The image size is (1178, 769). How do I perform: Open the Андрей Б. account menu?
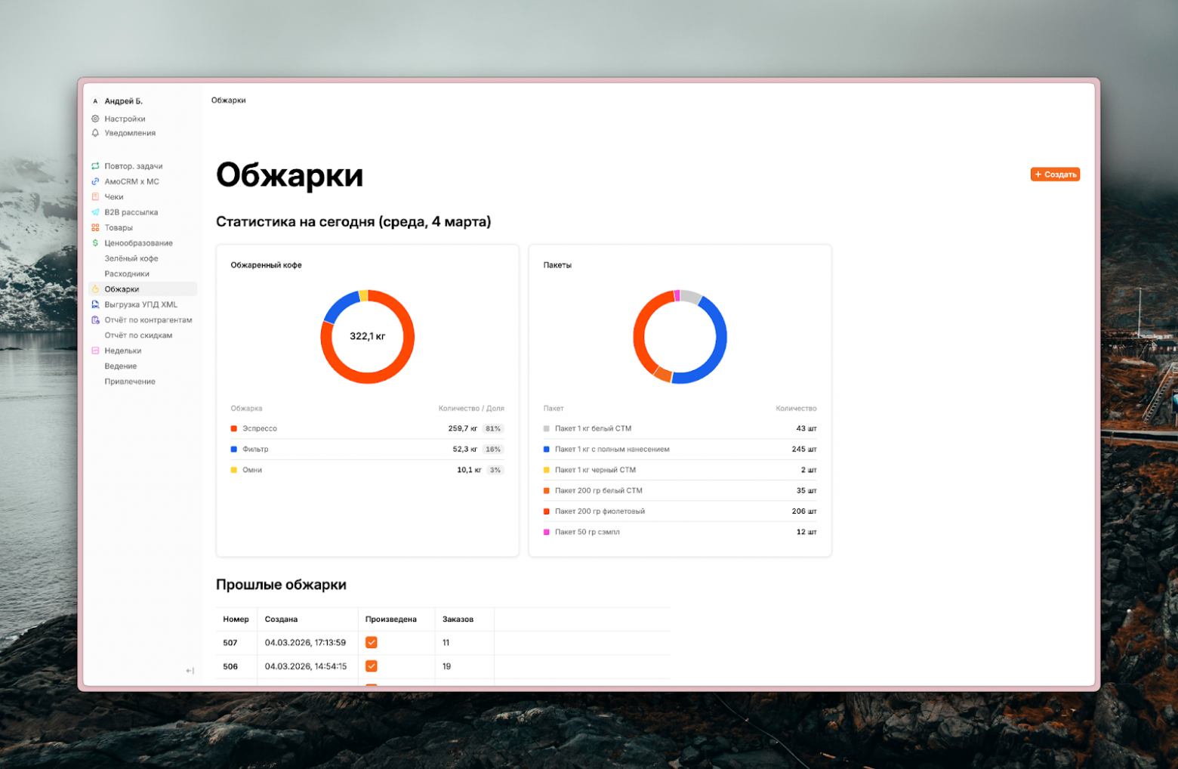[x=123, y=101]
